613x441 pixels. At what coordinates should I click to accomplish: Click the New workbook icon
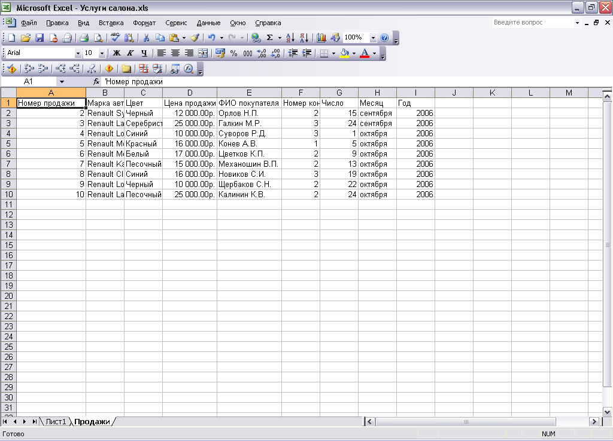coord(12,38)
